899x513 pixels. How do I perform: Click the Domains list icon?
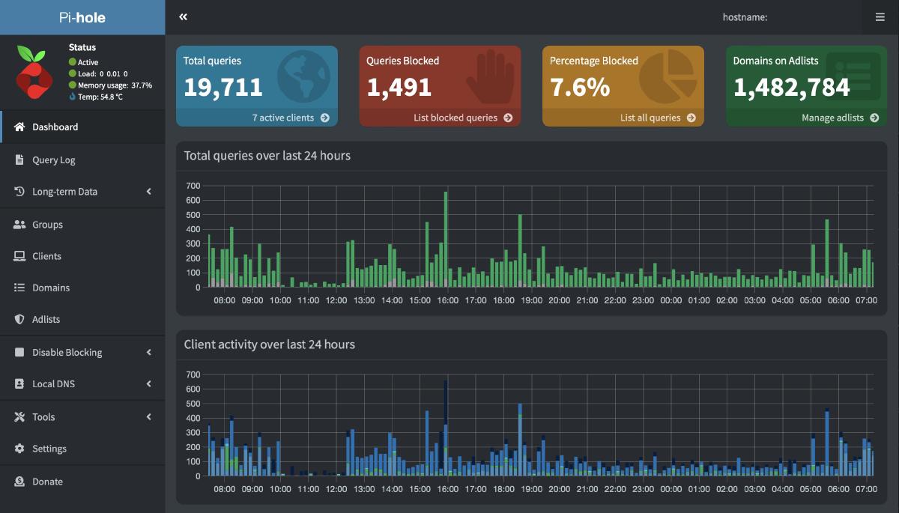[19, 288]
